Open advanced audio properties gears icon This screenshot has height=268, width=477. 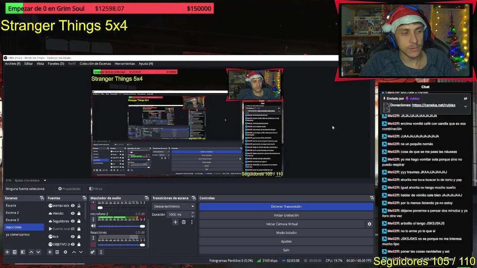click(x=92, y=252)
